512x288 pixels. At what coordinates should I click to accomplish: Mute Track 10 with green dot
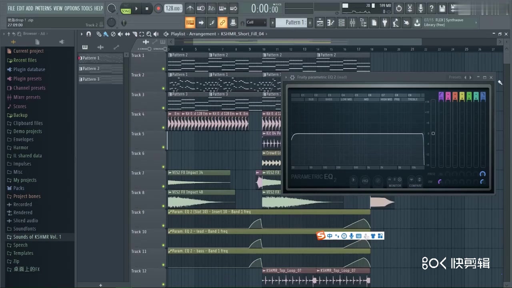(163, 245)
